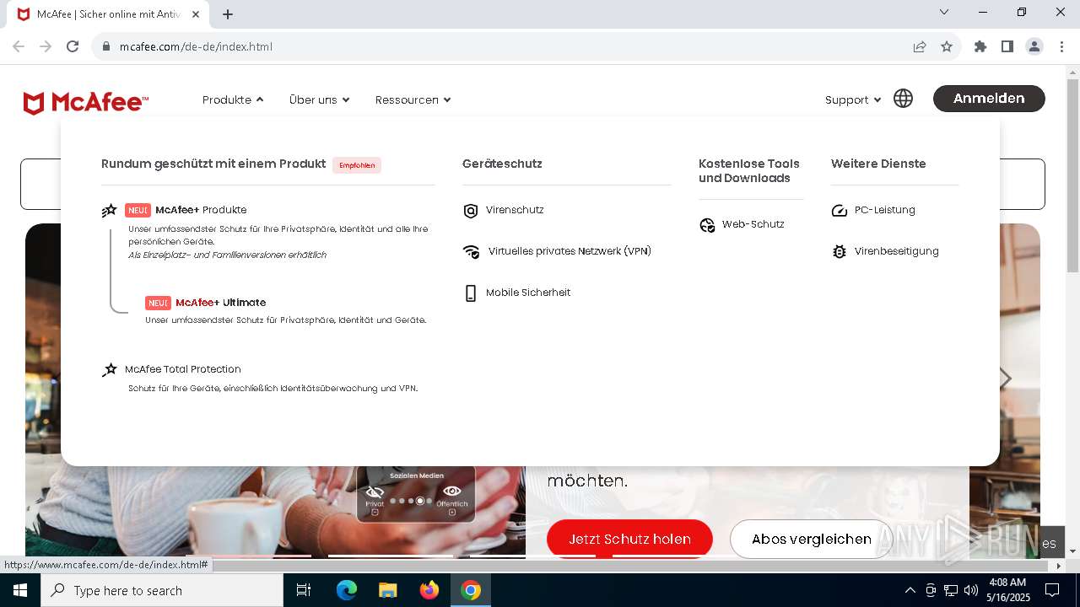The image size is (1080, 607).
Task: Open File Explorer from taskbar
Action: (x=388, y=590)
